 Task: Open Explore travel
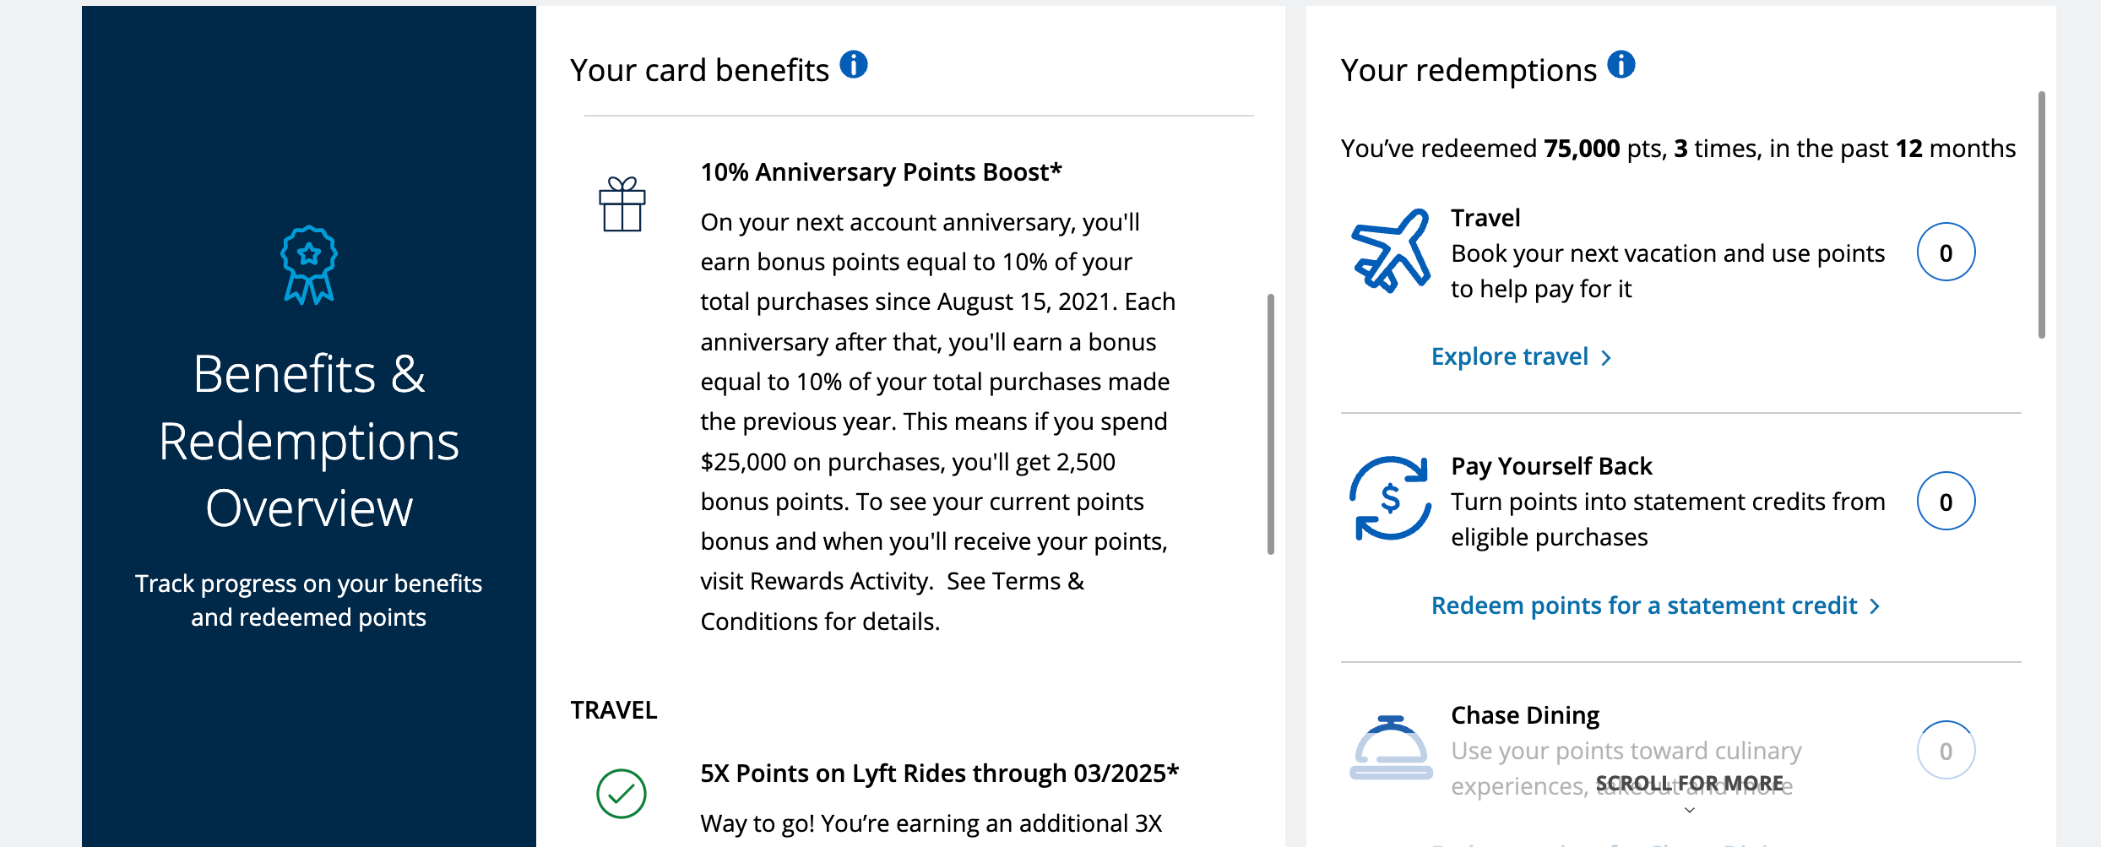pyautogui.click(x=1510, y=356)
